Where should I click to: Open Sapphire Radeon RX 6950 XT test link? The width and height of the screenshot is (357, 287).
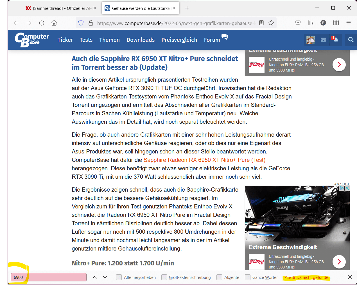[x=204, y=160]
